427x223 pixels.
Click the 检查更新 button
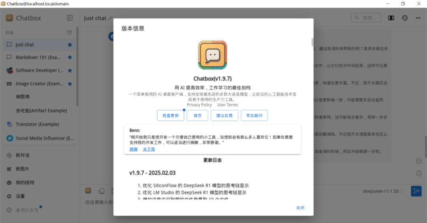171,116
